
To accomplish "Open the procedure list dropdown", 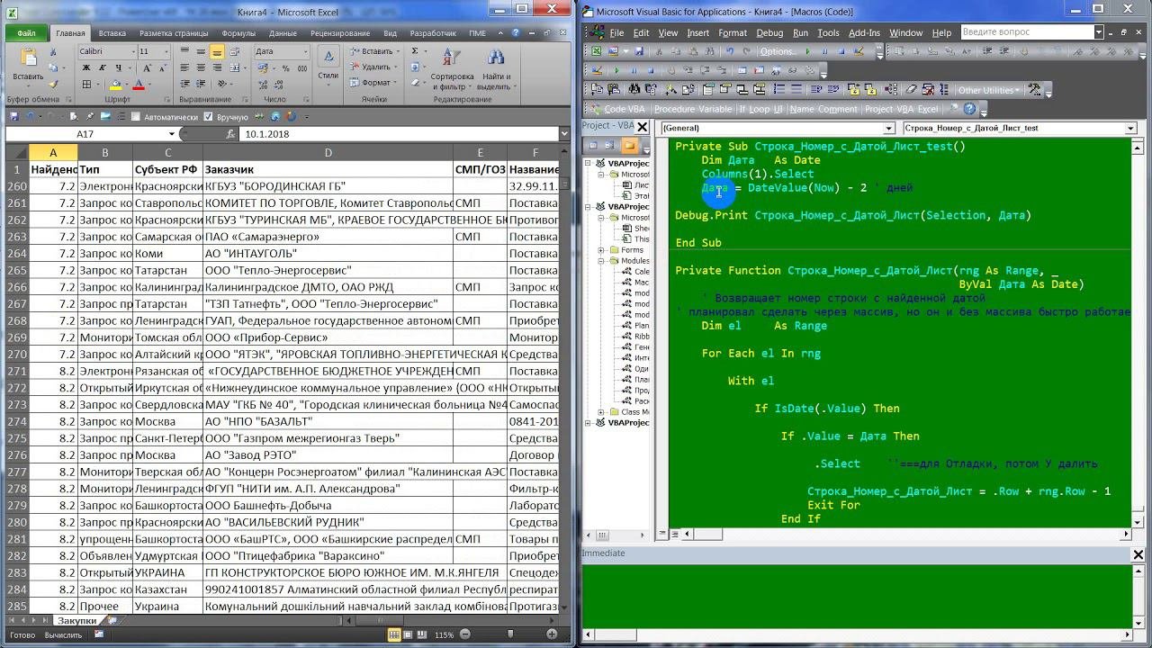I will pyautogui.click(x=1131, y=129).
